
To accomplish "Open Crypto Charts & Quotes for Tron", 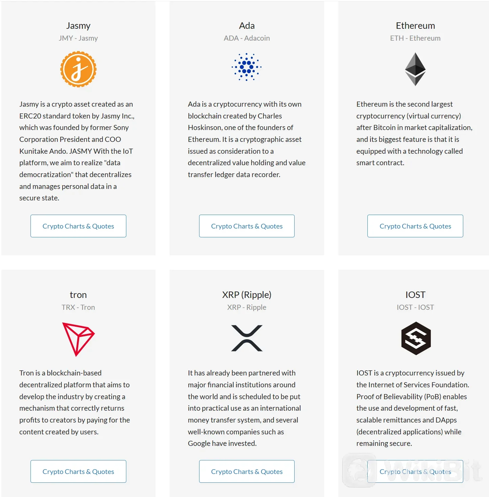I will (78, 472).
